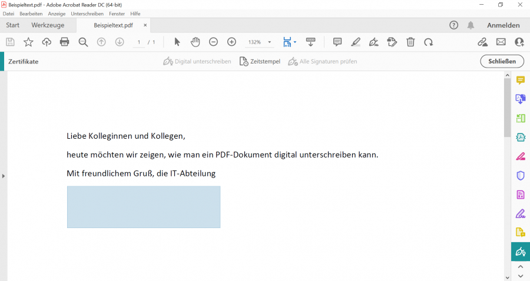Rotate the page view icon
The image size is (530, 281).
(x=429, y=42)
